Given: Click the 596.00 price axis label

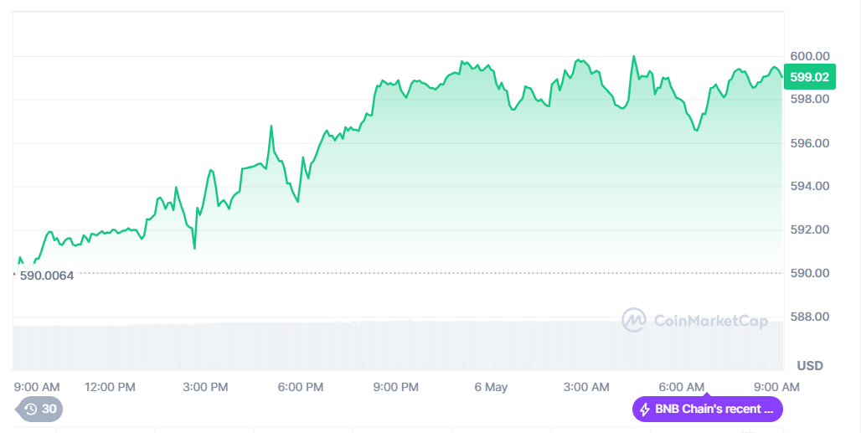Looking at the screenshot, I should (809, 143).
